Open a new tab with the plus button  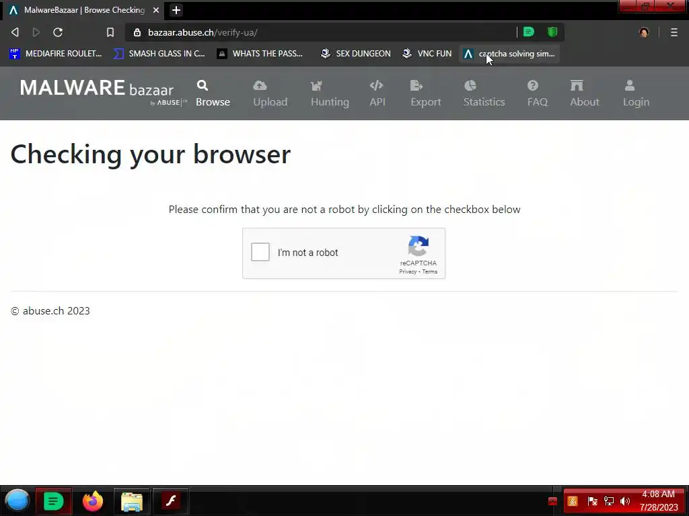pos(176,10)
